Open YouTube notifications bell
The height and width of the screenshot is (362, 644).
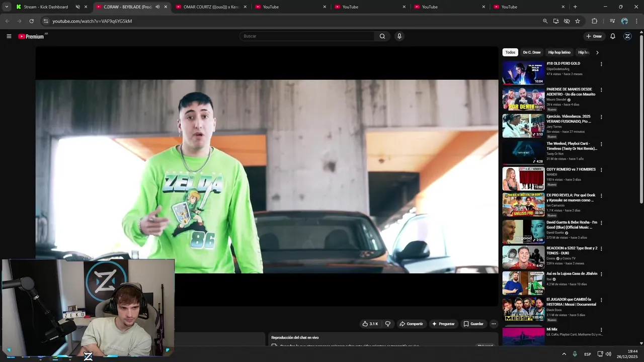pyautogui.click(x=613, y=36)
